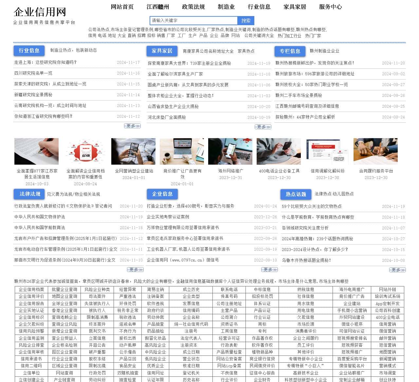Open the 合同履约服务平台 signing image
The image size is (419, 382).
[x=375, y=151]
